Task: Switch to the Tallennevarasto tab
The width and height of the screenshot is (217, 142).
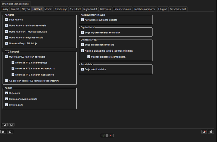Action: click(122, 9)
